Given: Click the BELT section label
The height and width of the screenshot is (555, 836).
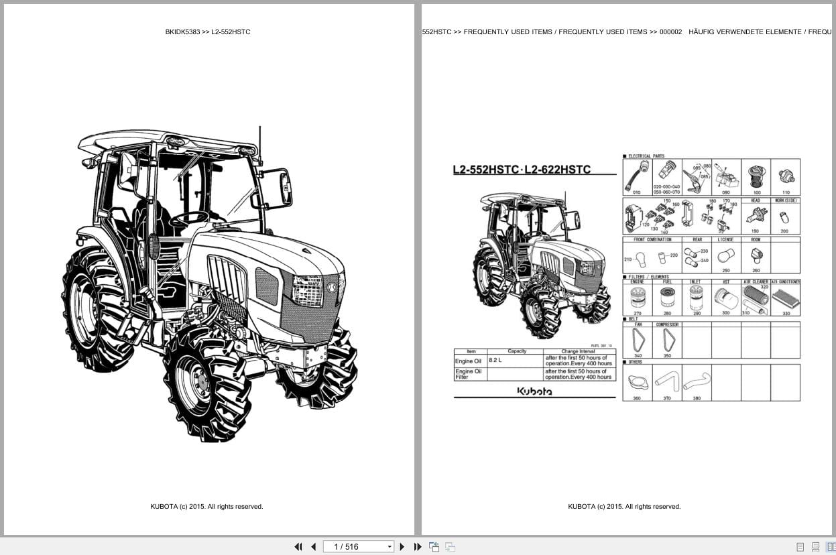Looking at the screenshot, I should pyautogui.click(x=631, y=319).
